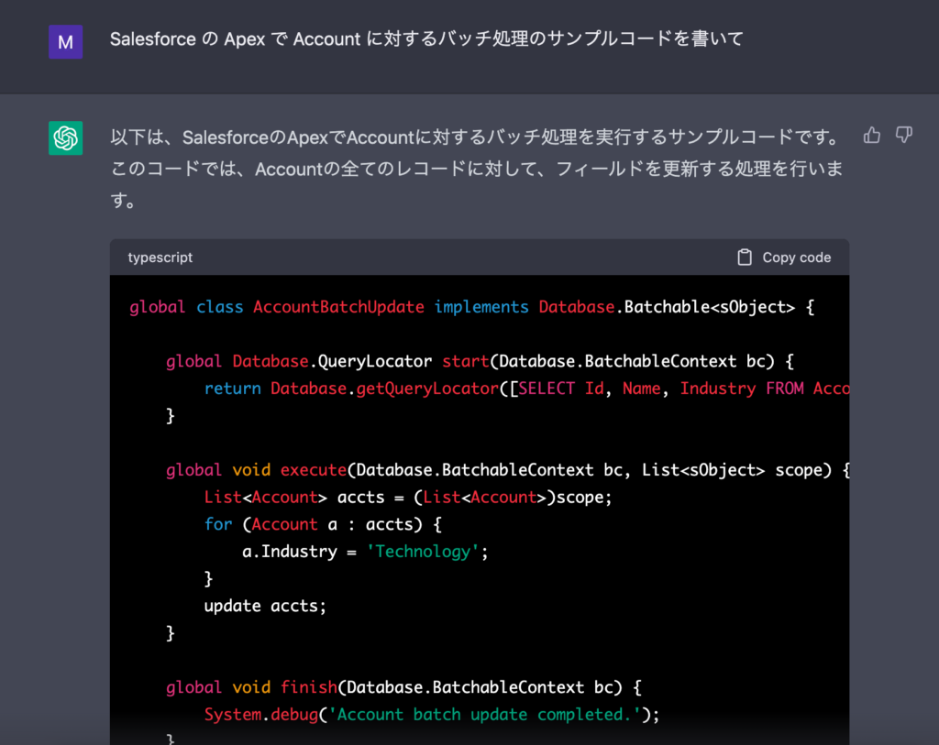Click the implements keyword in class declaration
The height and width of the screenshot is (745, 939).
pos(481,307)
